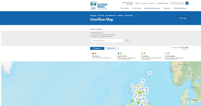Click the blue search magnifier button
This screenshot has height=106, width=201.
[187, 3]
